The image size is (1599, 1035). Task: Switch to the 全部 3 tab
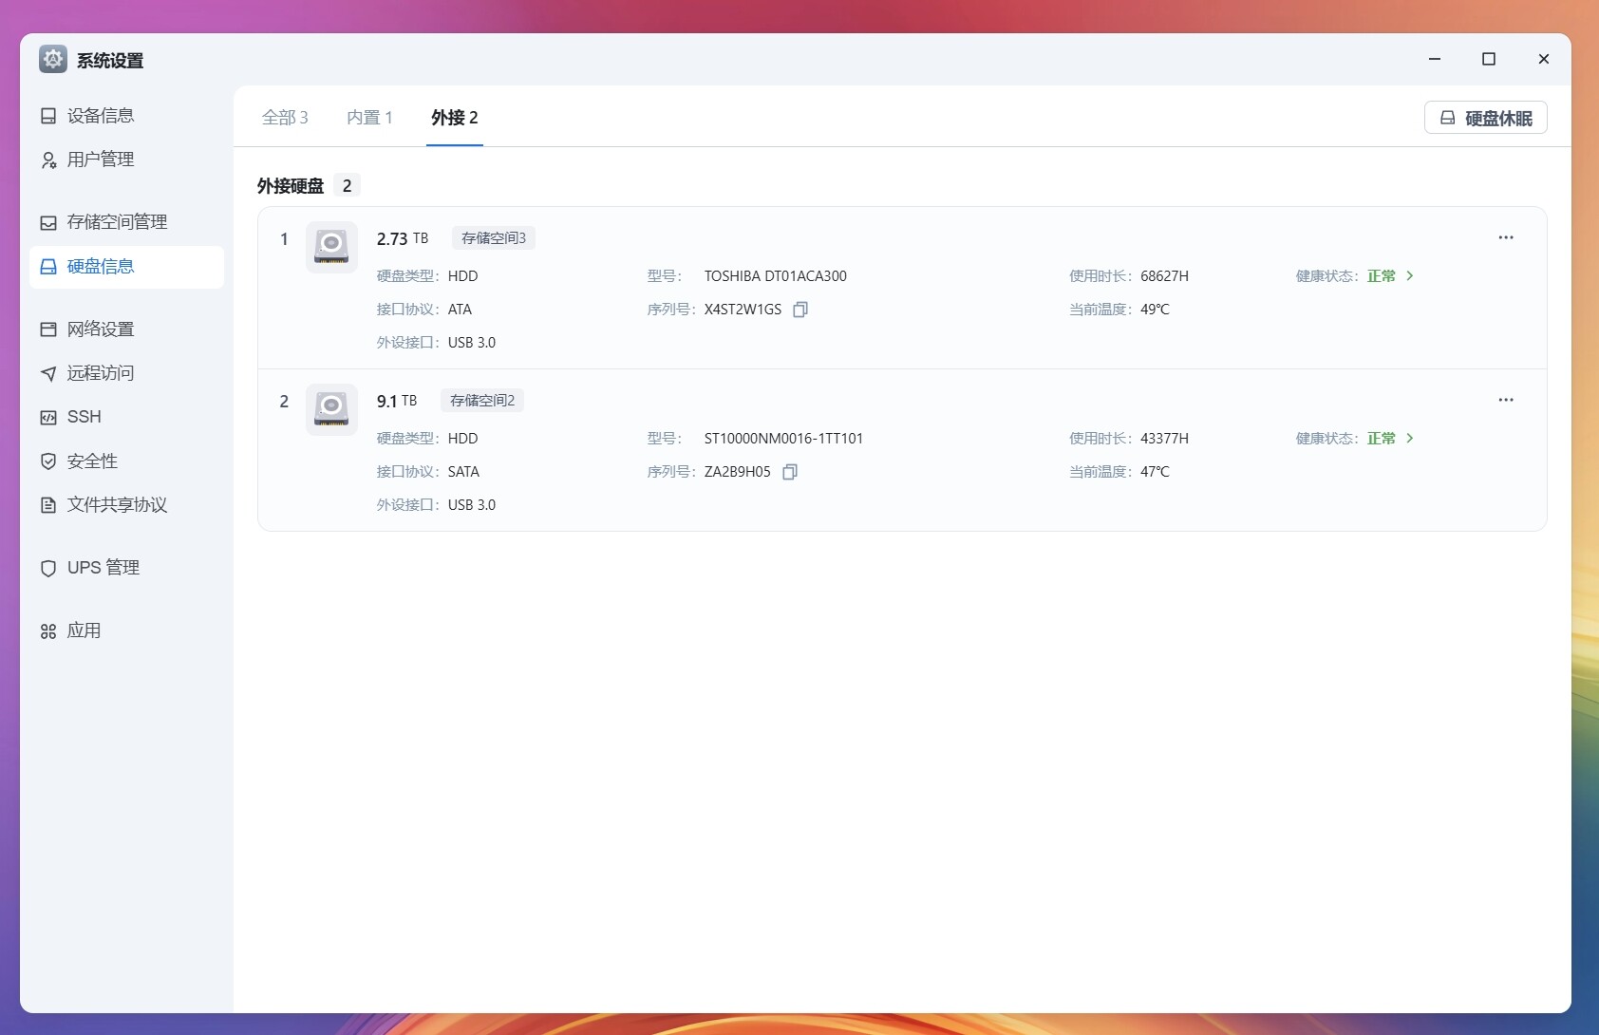285,118
